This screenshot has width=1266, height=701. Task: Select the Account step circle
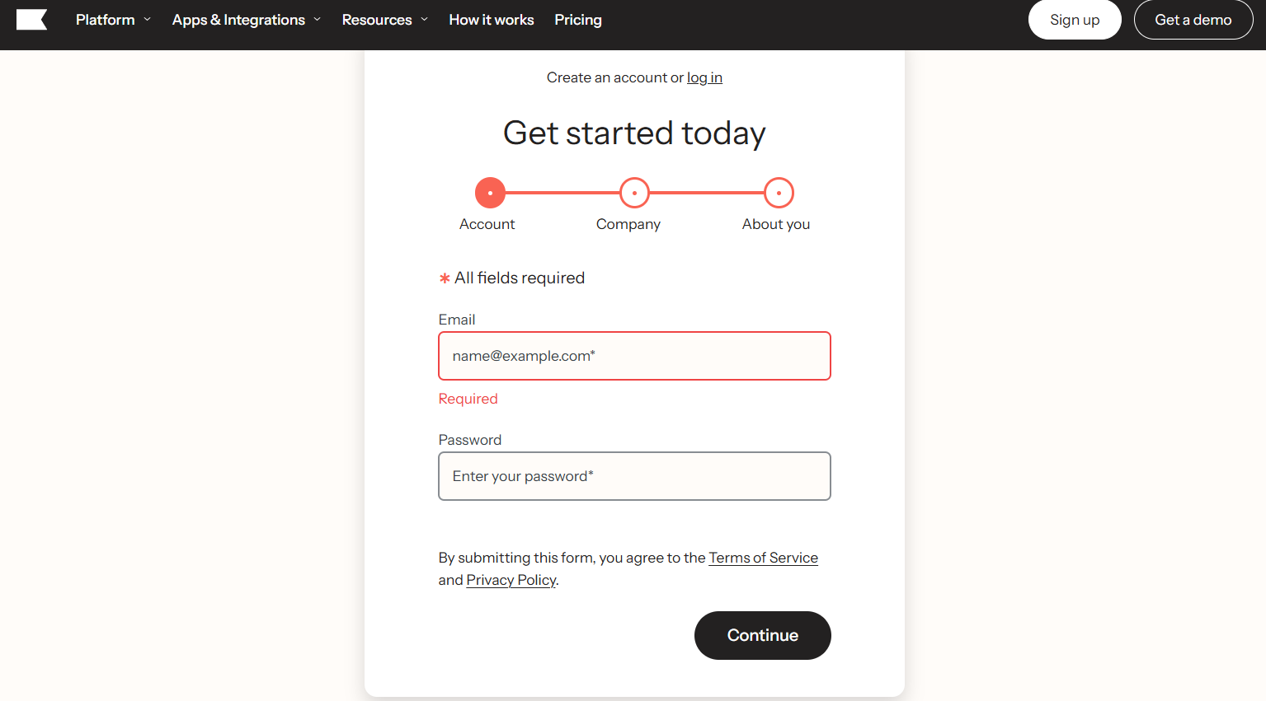(490, 193)
